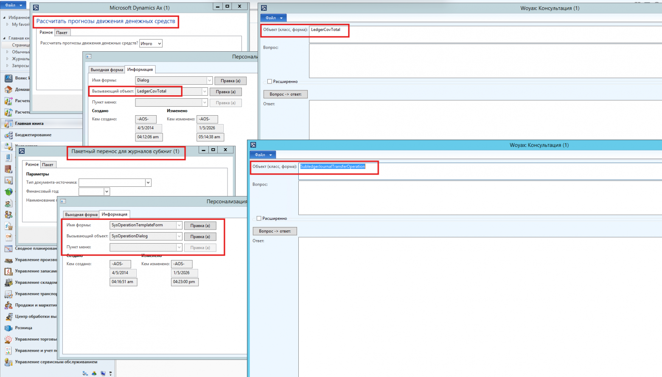Open the Управление производством module icon
The image size is (662, 377).
[8, 260]
